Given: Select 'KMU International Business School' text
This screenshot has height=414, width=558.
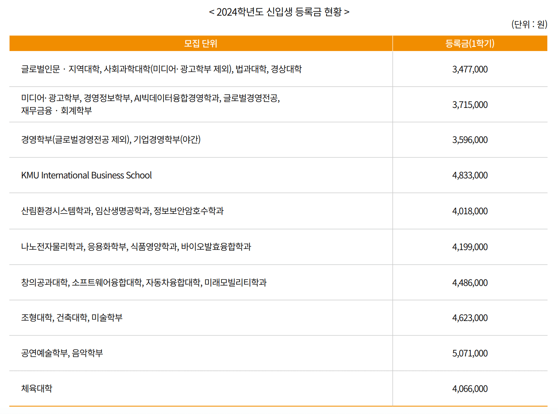Looking at the screenshot, I should [x=86, y=175].
